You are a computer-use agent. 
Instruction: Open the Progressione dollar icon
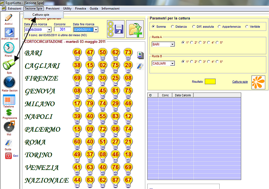click(x=9, y=112)
